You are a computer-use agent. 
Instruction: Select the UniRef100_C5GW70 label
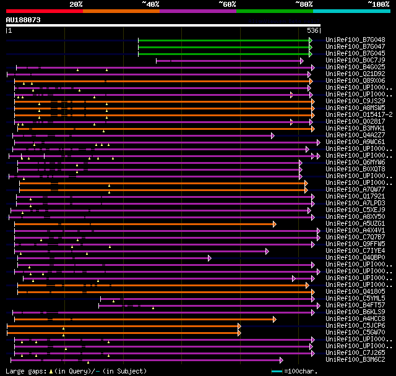pyautogui.click(x=355, y=333)
